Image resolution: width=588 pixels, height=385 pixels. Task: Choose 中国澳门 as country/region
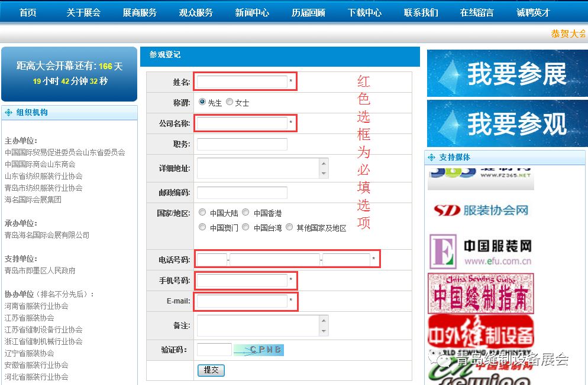(x=203, y=227)
